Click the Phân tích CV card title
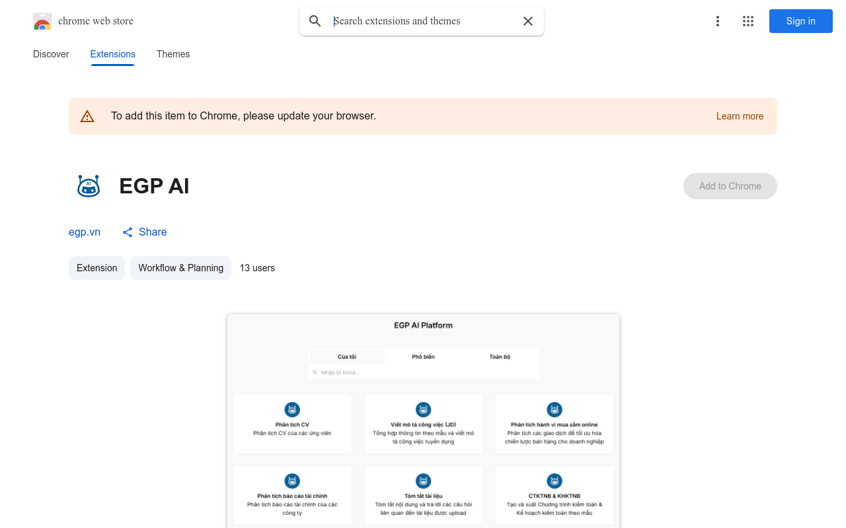 (292, 425)
